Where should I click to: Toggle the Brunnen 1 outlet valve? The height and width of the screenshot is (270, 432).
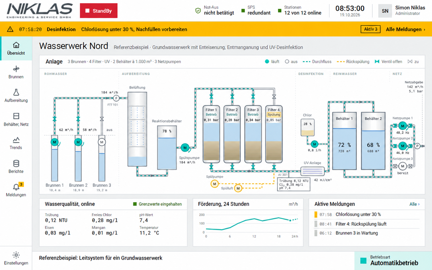coord(54,119)
